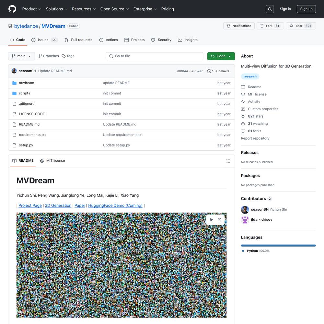Click the pulse icon beside Activity
The width and height of the screenshot is (324, 324).
243,102
